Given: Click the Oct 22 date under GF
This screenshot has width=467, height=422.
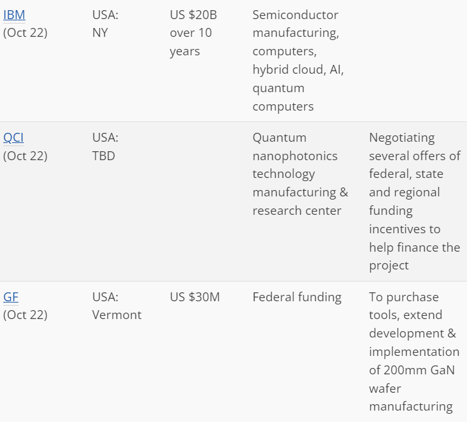Looking at the screenshot, I should [x=25, y=315].
